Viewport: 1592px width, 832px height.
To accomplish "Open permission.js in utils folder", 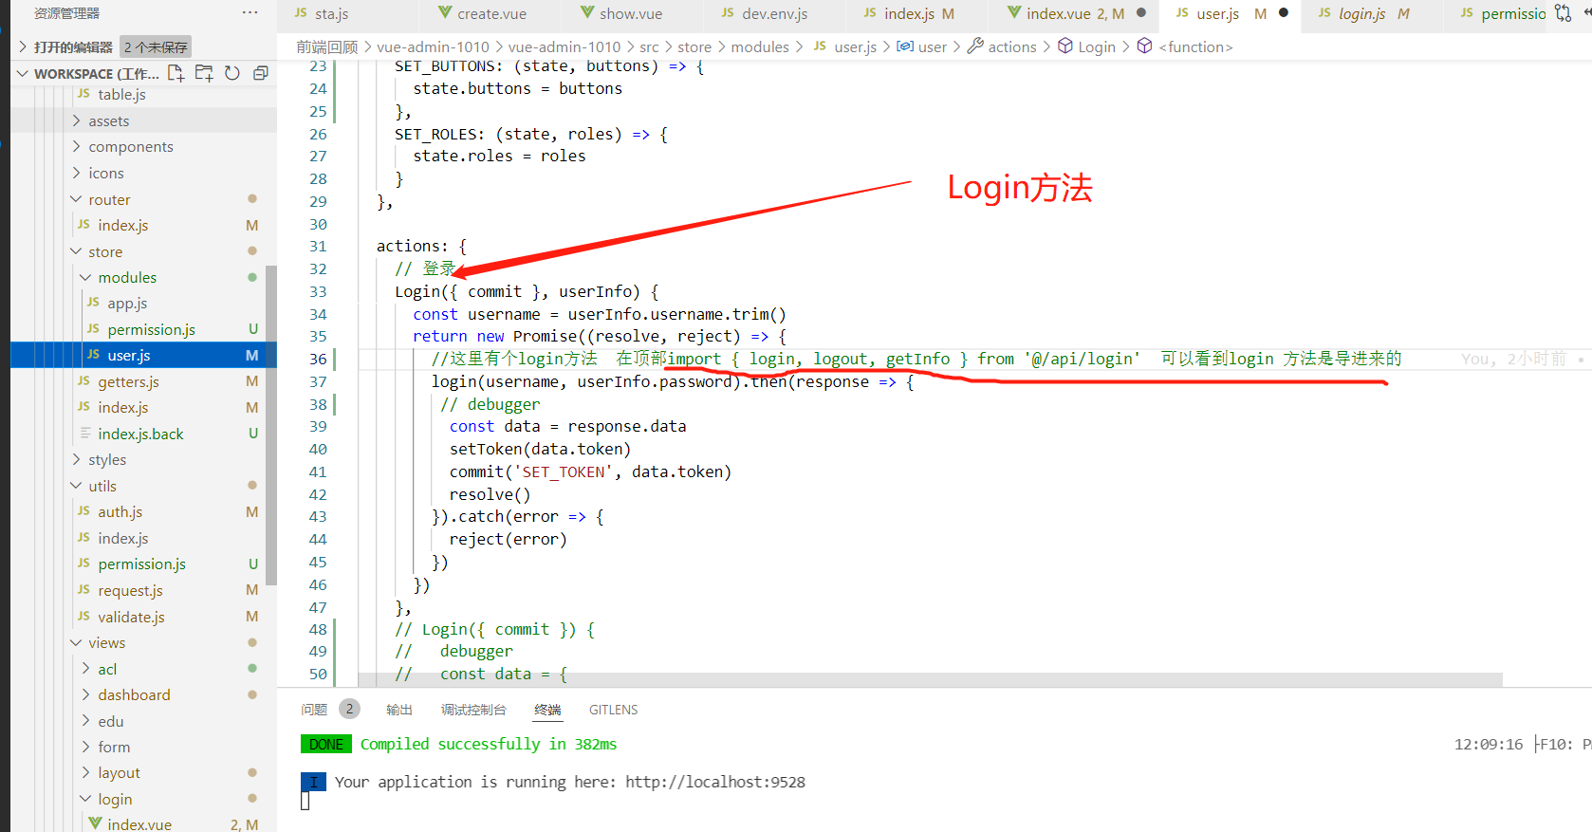I will pos(140,564).
